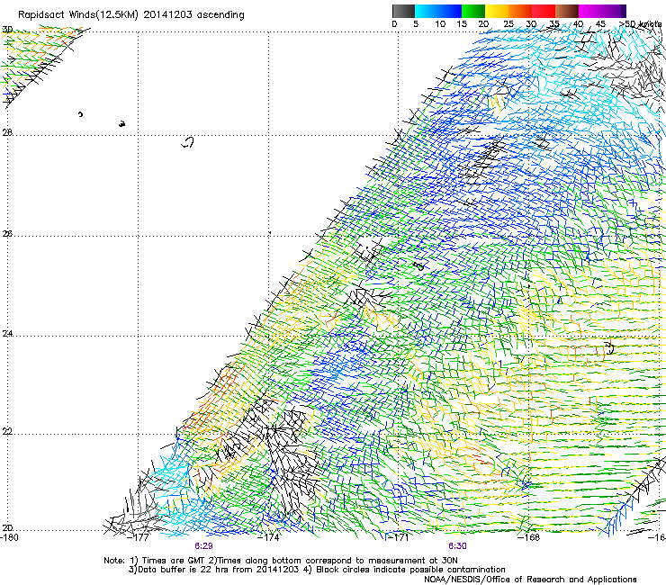
Task: Select the red 30-35 knots legend swatch
Action: point(544,11)
